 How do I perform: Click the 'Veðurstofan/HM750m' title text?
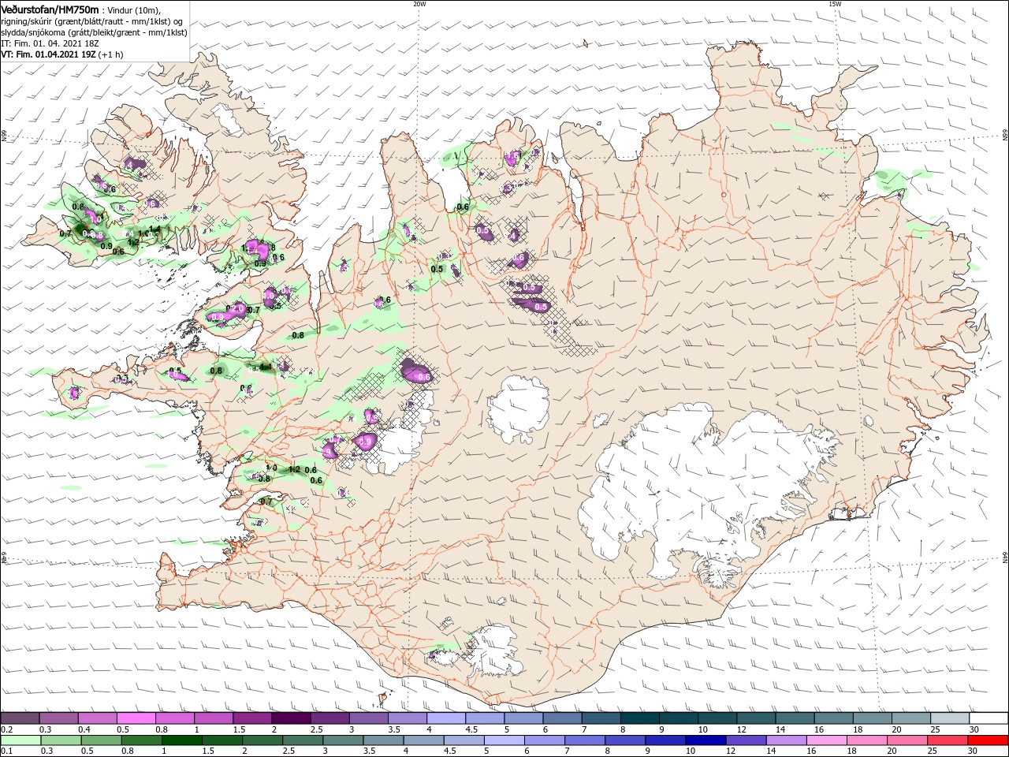pyautogui.click(x=50, y=9)
